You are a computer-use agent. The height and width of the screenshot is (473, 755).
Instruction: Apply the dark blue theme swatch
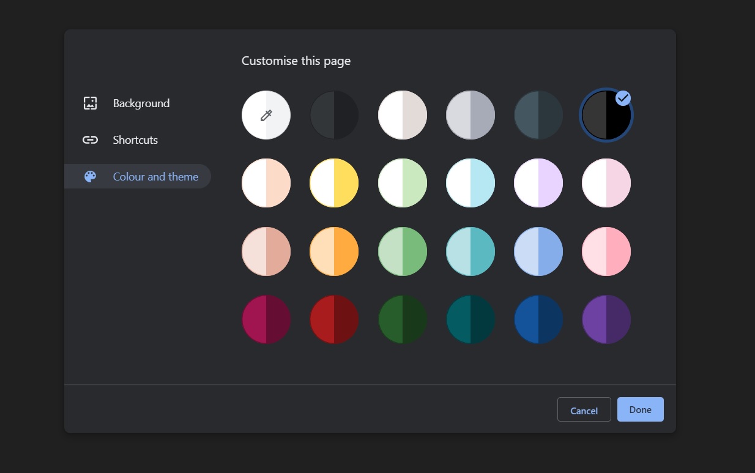coord(538,319)
